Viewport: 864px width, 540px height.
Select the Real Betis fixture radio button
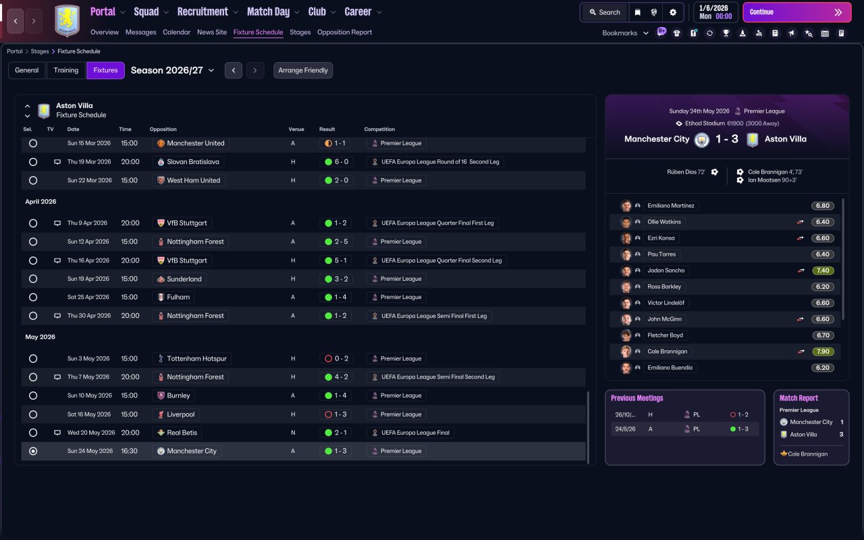point(33,433)
